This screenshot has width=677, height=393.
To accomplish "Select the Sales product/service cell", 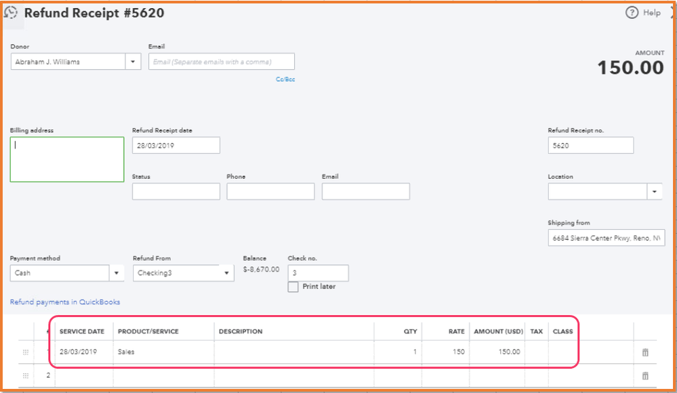I will (x=163, y=352).
